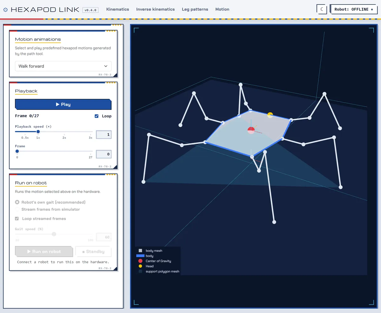Click the Run on robot button

pyautogui.click(x=44, y=251)
